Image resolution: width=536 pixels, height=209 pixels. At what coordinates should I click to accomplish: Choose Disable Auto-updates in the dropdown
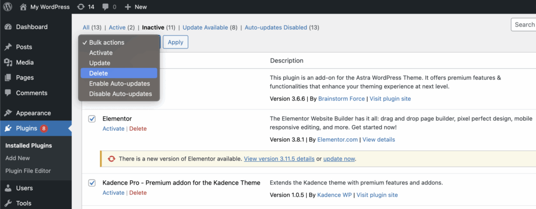coord(120,94)
